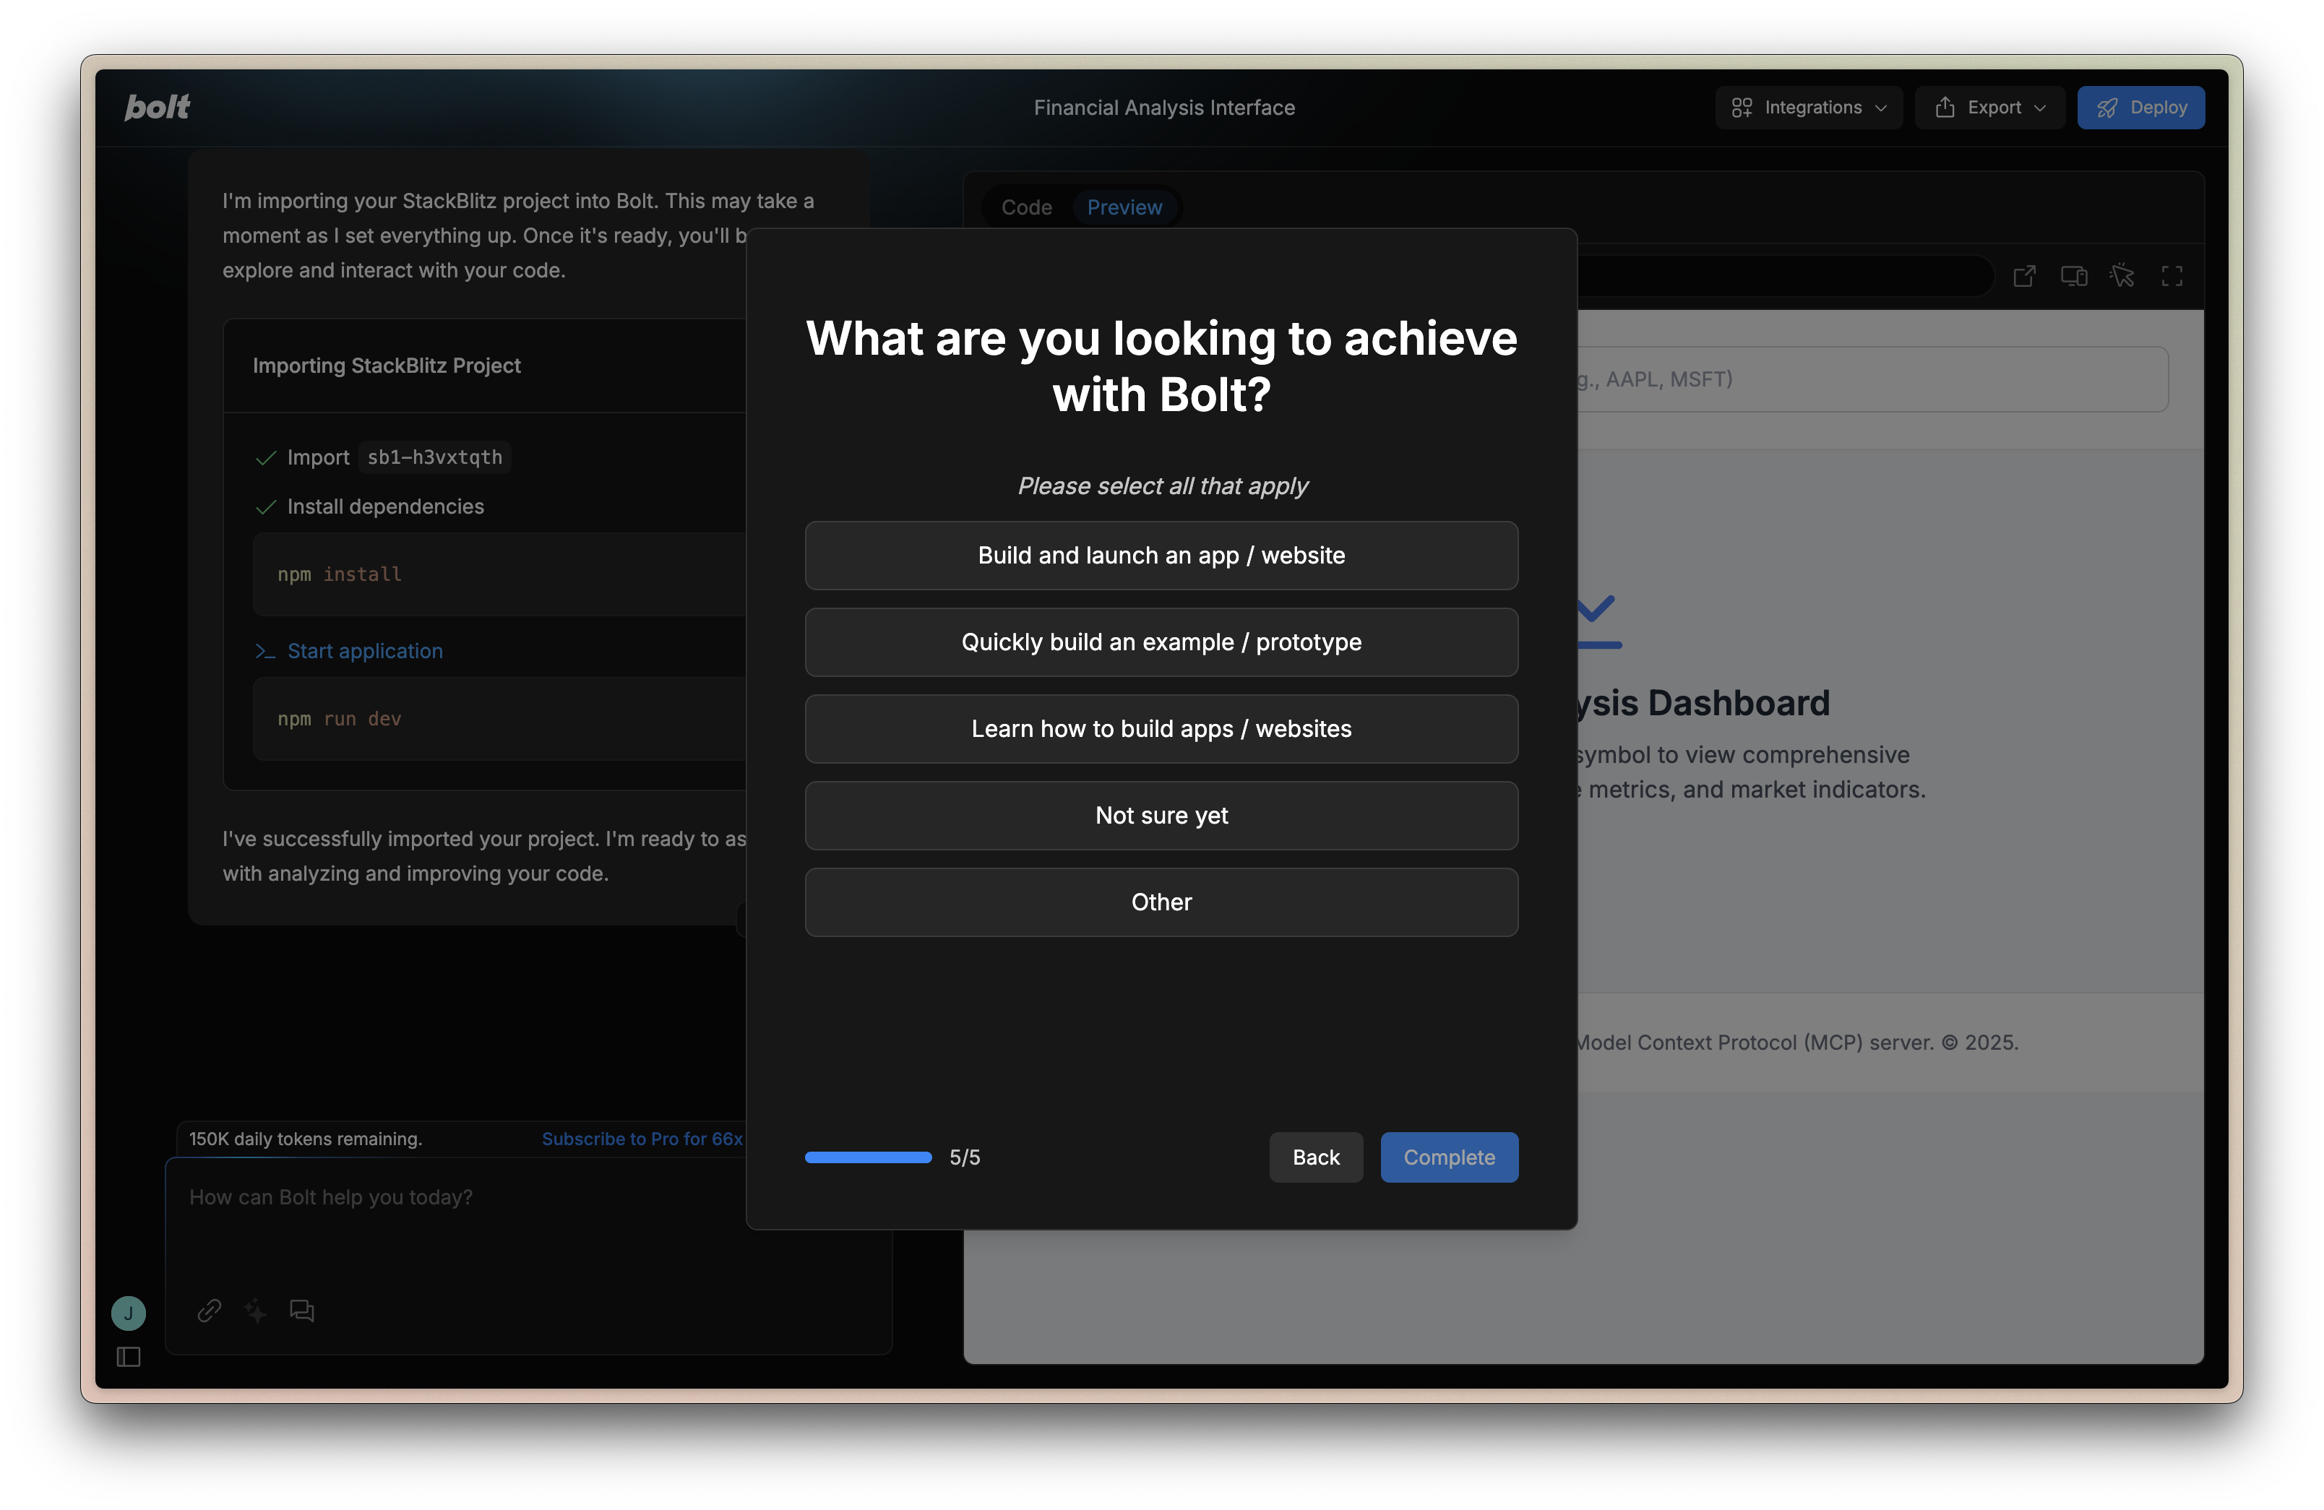Open the discussion chat bubbles icon
This screenshot has height=1510, width=2324.
click(302, 1310)
